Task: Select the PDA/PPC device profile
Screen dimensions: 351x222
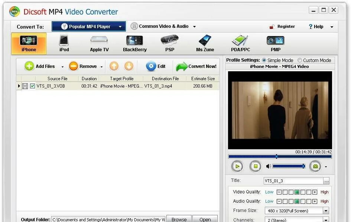Action: point(240,43)
